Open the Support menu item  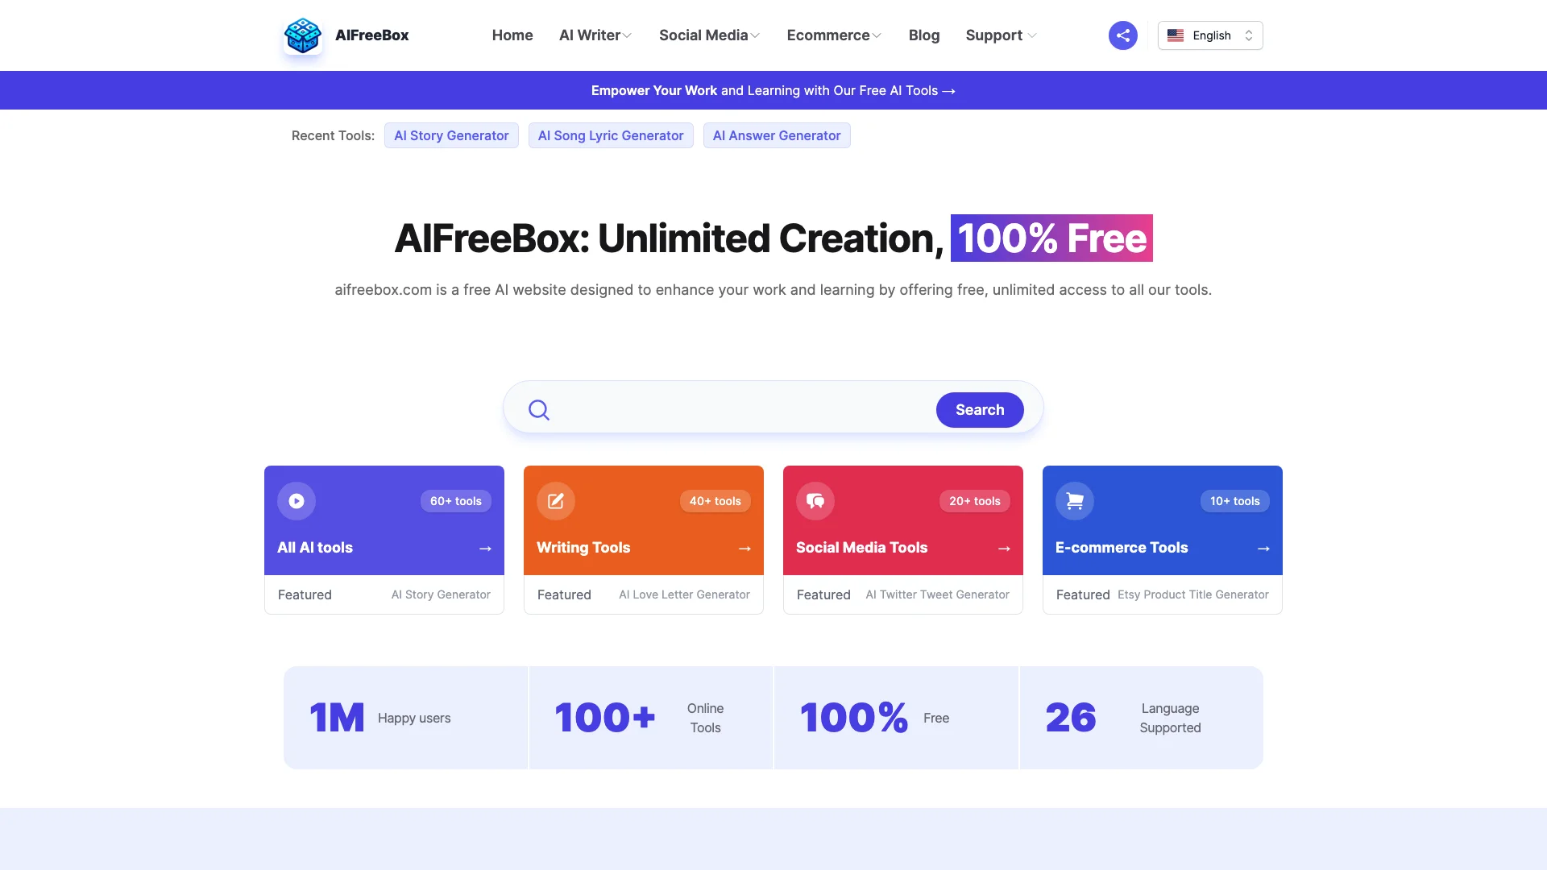[999, 35]
